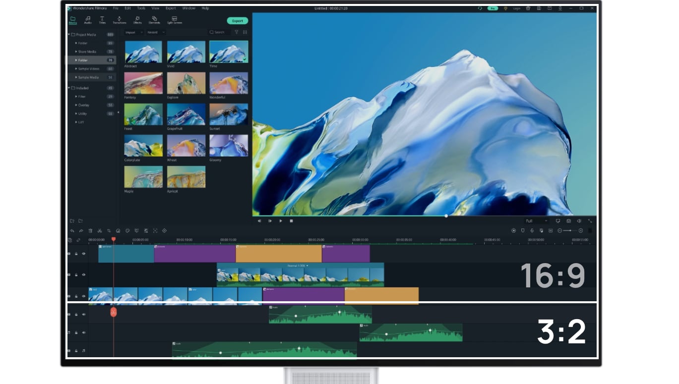Open the Titles panel

(102, 20)
